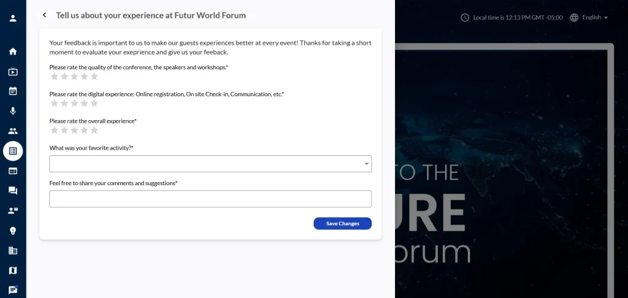Viewport: 628px width, 298px height.
Task: Rate overall experience four stars
Action: (84, 130)
